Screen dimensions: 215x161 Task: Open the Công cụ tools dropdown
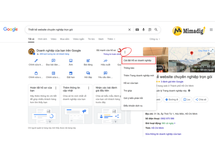155,39
